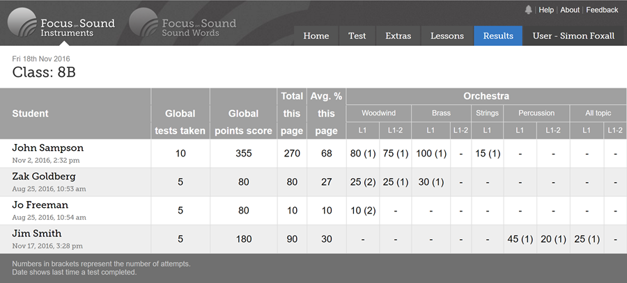Click John Sampson's tests taken value 10
This screenshot has width=627, height=283.
[180, 154]
